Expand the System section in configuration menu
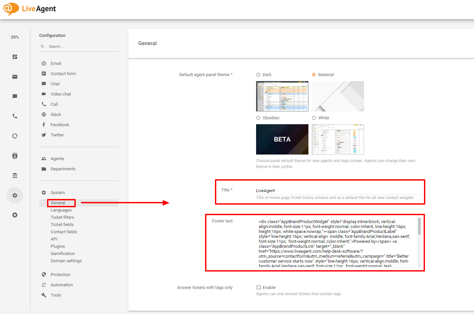The image size is (474, 314). [x=58, y=193]
